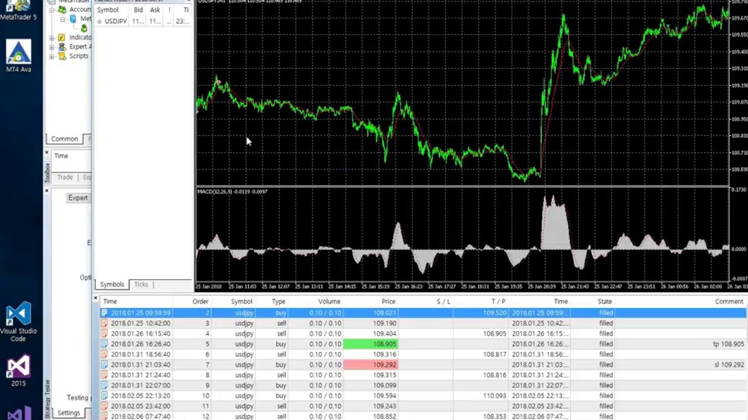The width and height of the screenshot is (748, 420).
Task: Launch Visual Studio Code from the desktop
Action: [18, 321]
